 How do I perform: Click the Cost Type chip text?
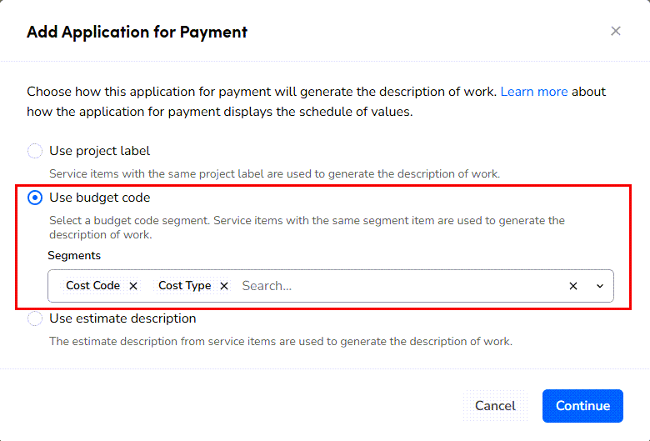point(184,286)
